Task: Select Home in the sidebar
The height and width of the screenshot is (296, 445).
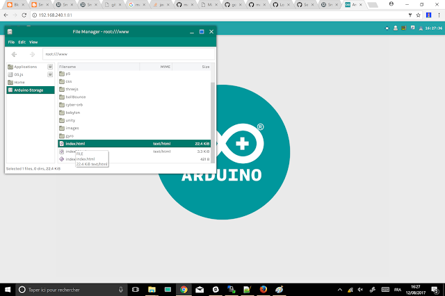Action: pyautogui.click(x=31, y=82)
